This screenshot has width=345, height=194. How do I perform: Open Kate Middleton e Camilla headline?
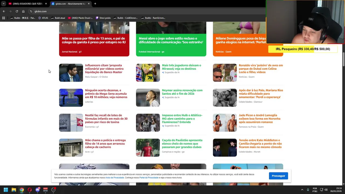(x=260, y=144)
